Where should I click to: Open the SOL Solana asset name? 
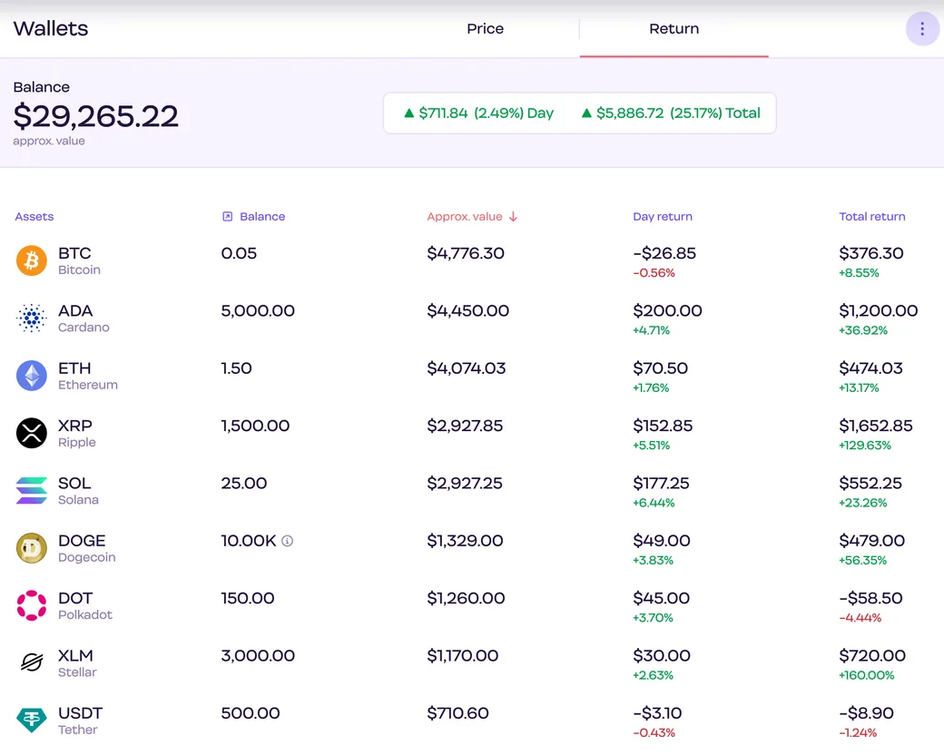point(78,491)
